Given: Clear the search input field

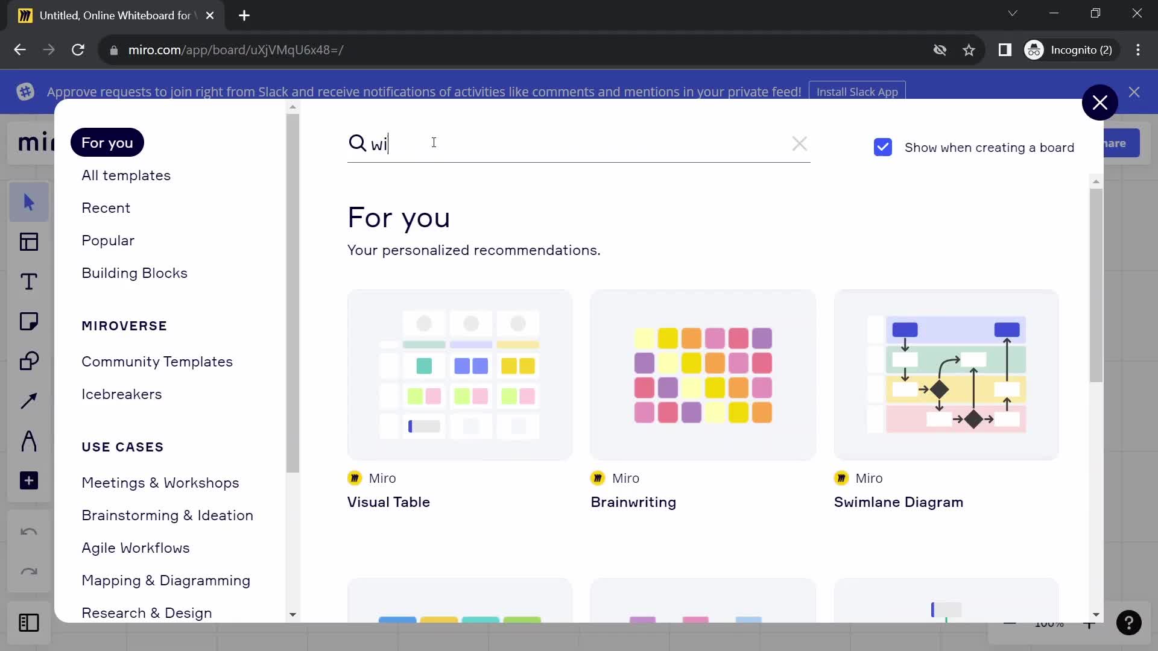Looking at the screenshot, I should pos(799,143).
